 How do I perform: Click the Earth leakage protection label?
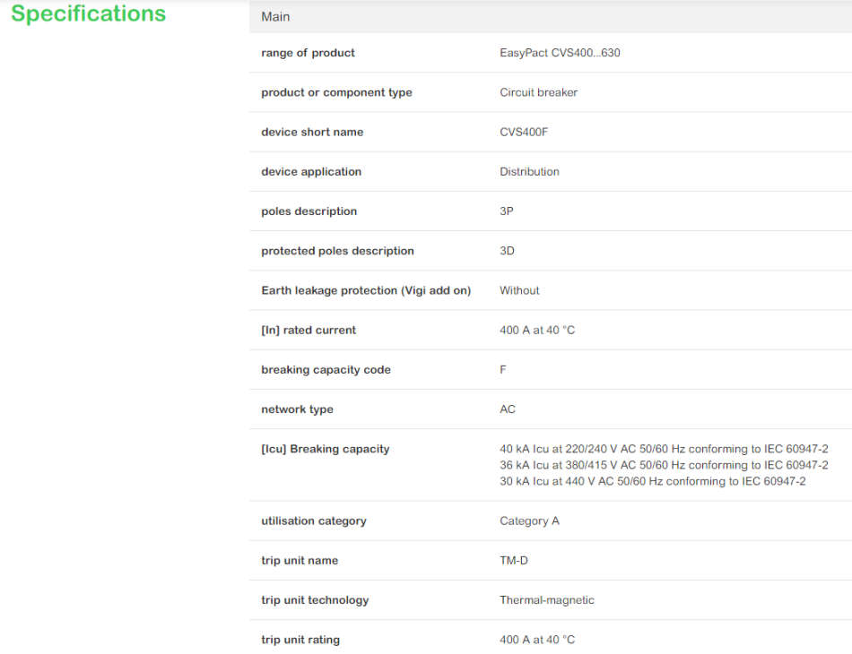[x=365, y=290]
